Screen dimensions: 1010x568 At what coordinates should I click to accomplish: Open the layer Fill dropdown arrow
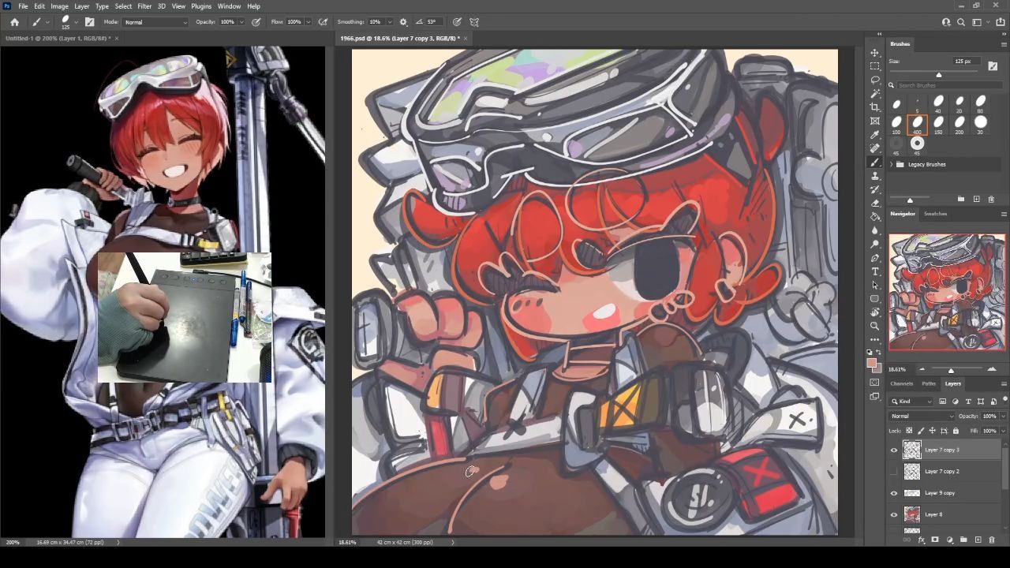pos(1002,431)
